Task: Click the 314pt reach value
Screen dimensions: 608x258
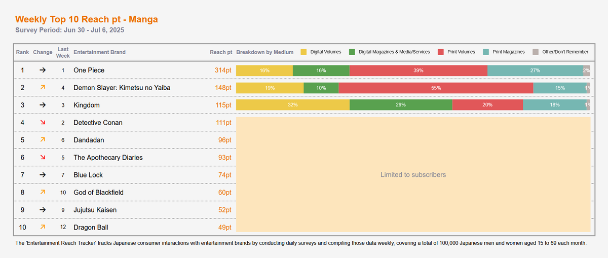Action: [x=223, y=70]
